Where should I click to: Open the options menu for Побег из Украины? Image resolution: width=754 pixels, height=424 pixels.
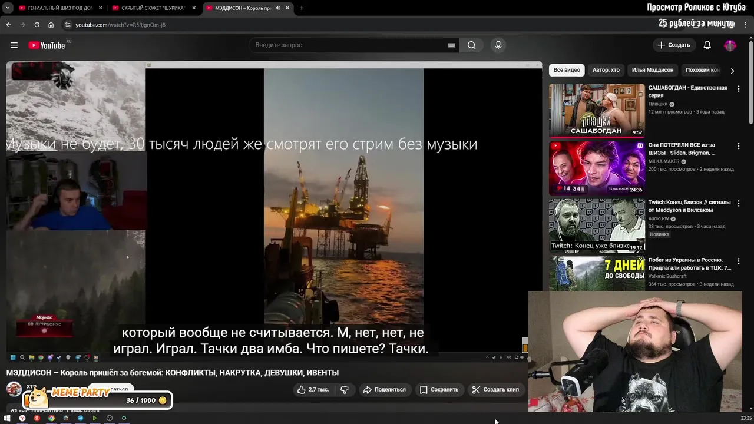pos(739,261)
